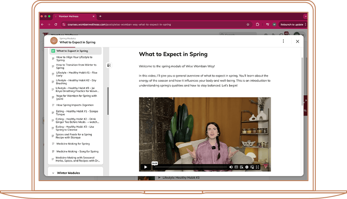
Task: Go back to the previous page
Action: (43, 25)
